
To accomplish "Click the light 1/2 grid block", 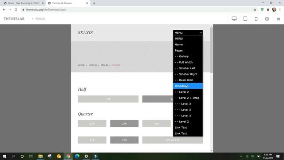I will click(108, 99).
